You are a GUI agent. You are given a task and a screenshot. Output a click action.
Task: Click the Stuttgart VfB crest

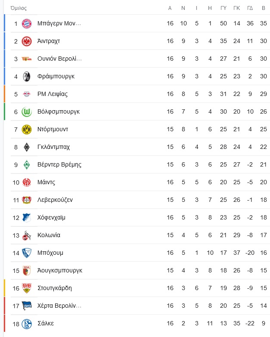click(27, 288)
